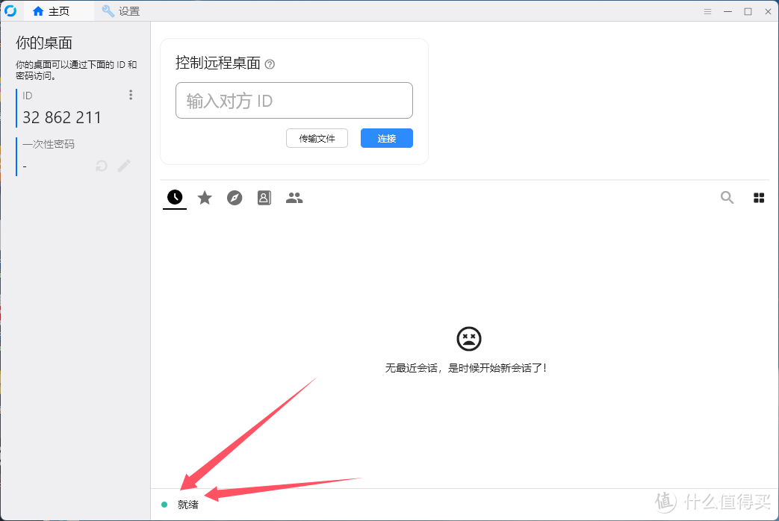Viewport: 779px width, 521px height.
Task: Switch to the favorites star tab
Action: tap(205, 197)
